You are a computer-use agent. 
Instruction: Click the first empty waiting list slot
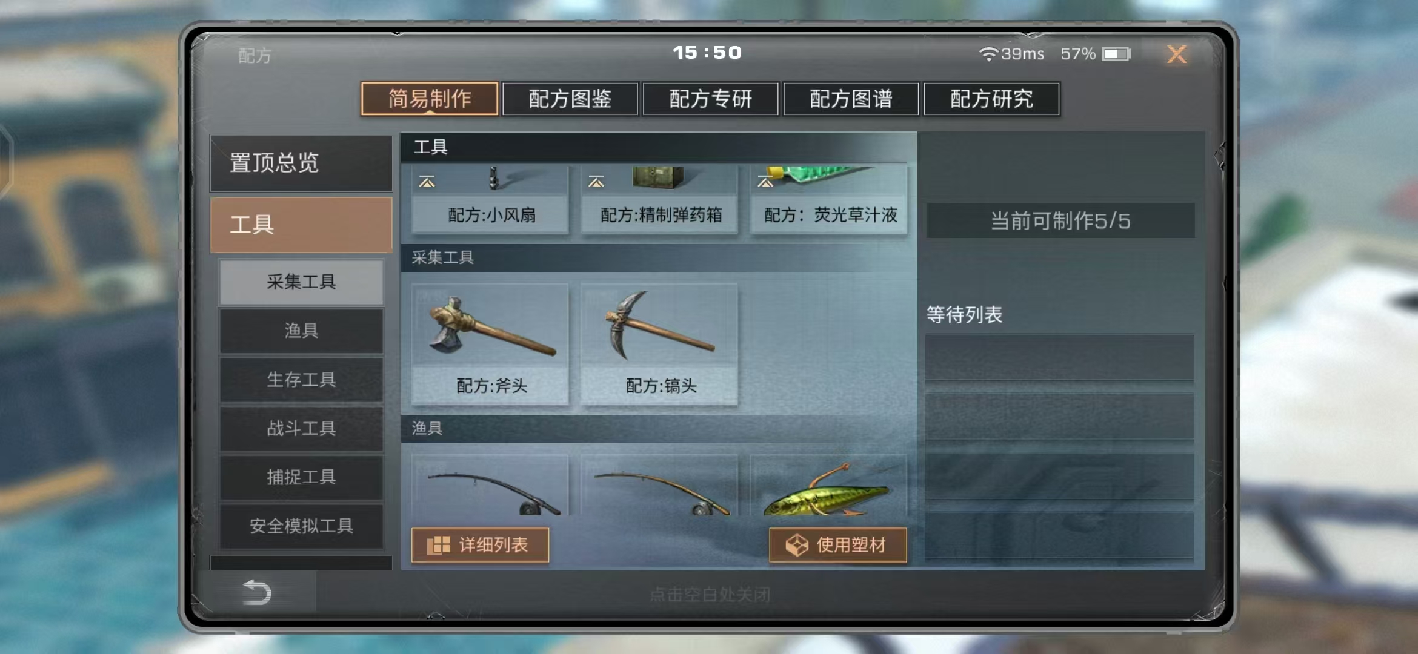[x=1060, y=358]
